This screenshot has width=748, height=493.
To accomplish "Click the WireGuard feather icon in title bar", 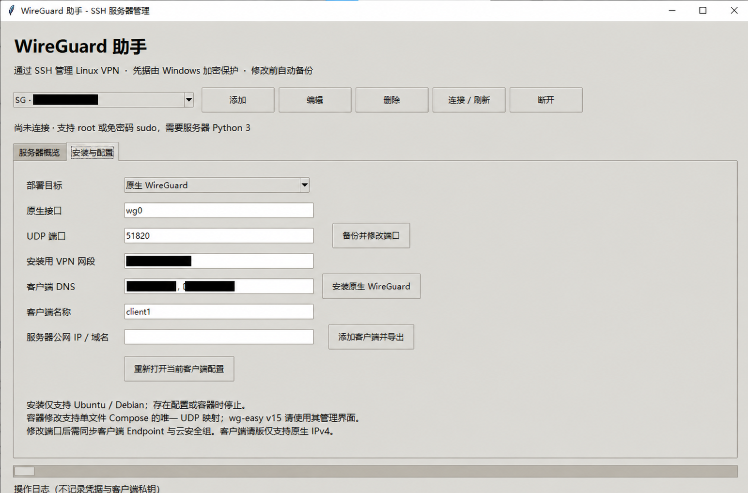I will (12, 10).
